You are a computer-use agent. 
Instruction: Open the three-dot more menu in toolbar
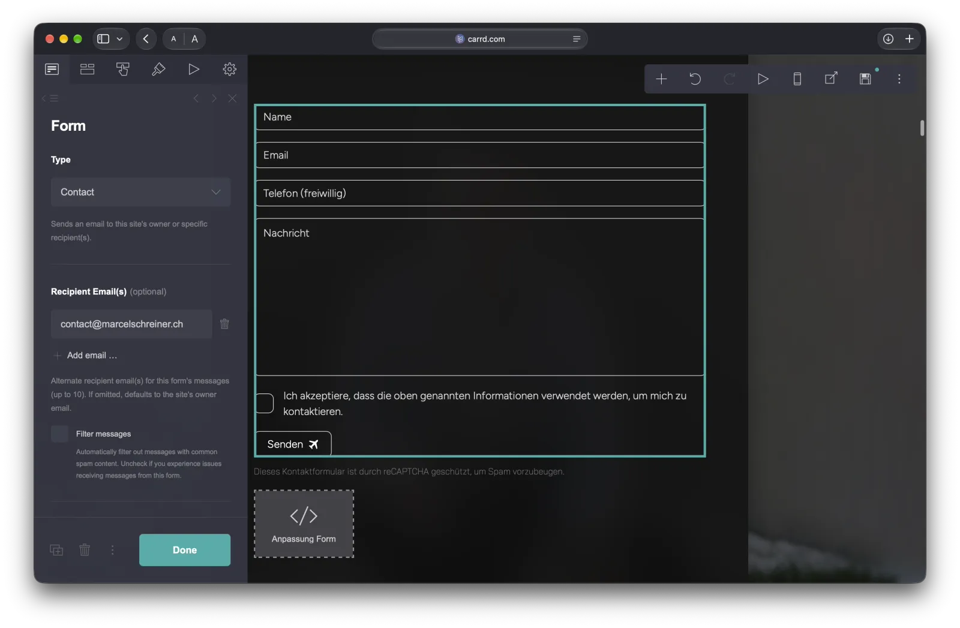[x=899, y=79]
